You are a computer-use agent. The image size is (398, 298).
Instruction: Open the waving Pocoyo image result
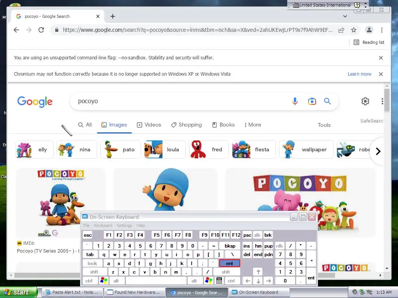tap(165, 189)
